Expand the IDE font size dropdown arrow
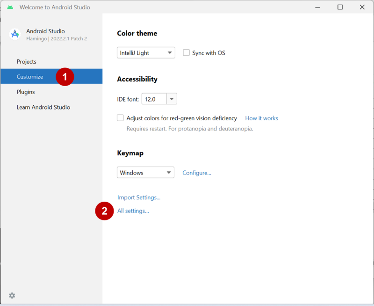 click(172, 99)
